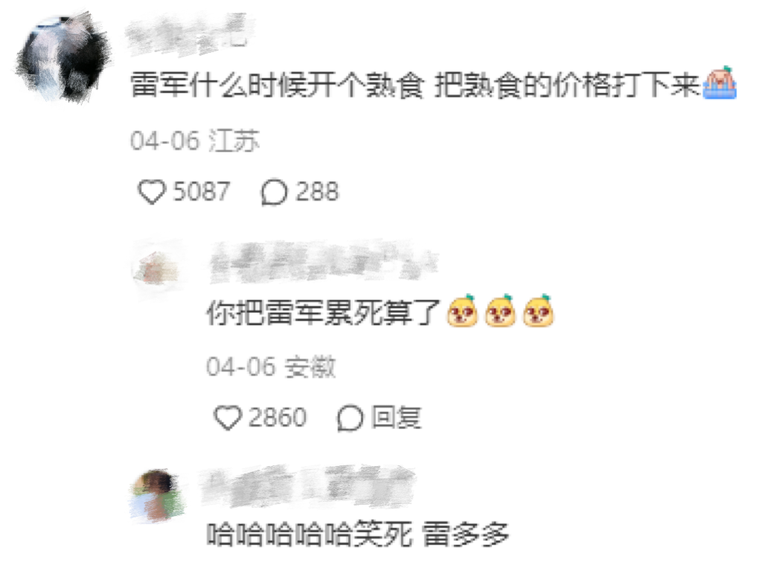Click the blurred username of top comment
Viewport: 762px width, 568px height.
pyautogui.click(x=190, y=35)
